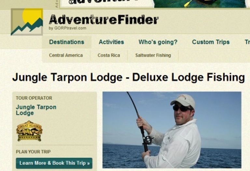Select the Who's going? menu
The width and height of the screenshot is (250, 171).
pyautogui.click(x=158, y=42)
